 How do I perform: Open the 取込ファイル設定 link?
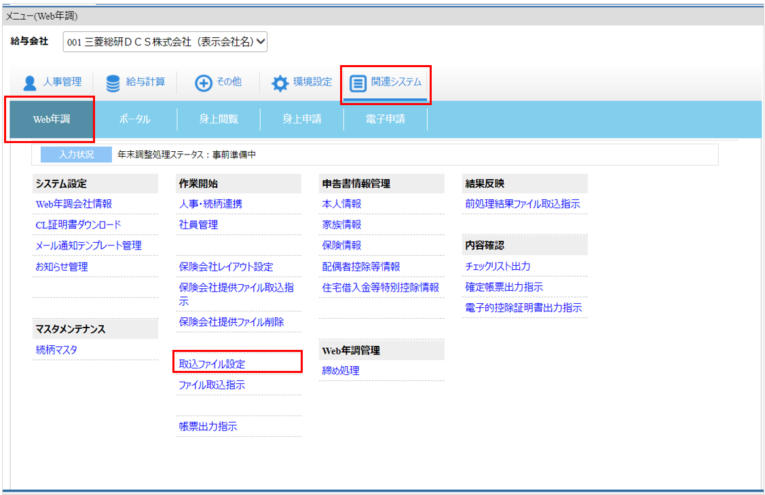click(212, 364)
